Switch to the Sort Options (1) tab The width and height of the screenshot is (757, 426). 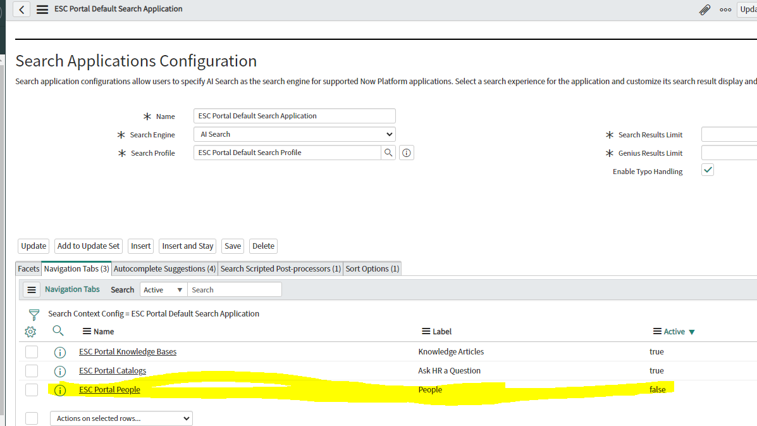(372, 268)
